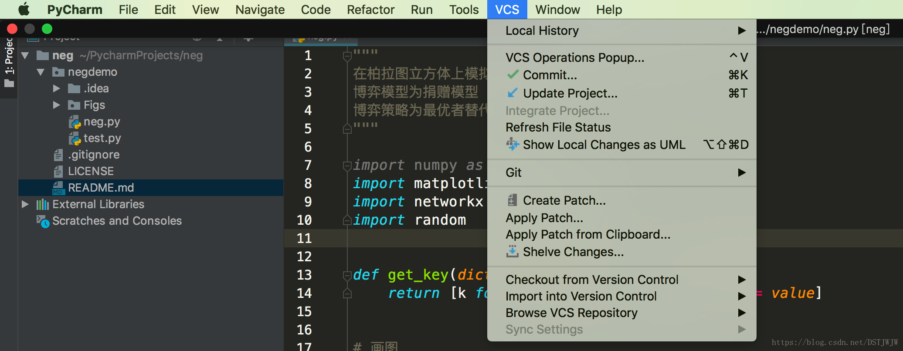This screenshot has width=903, height=351.
Task: Click the negdemo folder icon
Action: tap(58, 72)
